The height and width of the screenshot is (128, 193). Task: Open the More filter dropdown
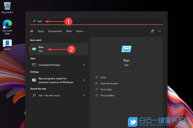coord(81,31)
